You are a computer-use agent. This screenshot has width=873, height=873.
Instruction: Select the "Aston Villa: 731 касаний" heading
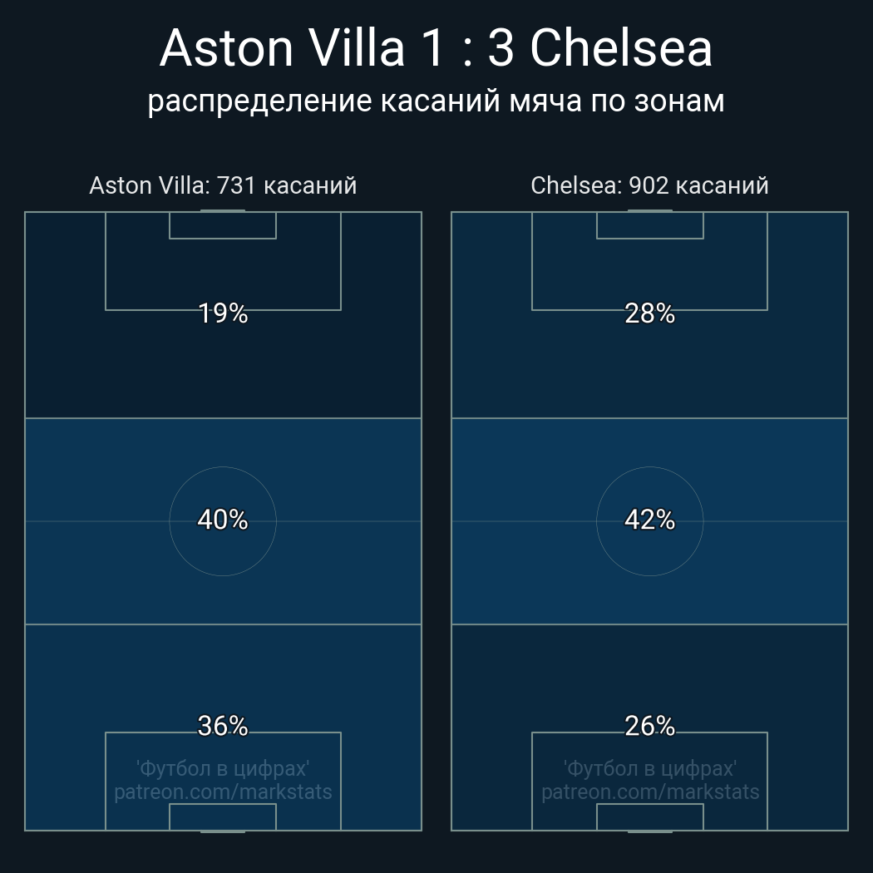click(x=223, y=185)
